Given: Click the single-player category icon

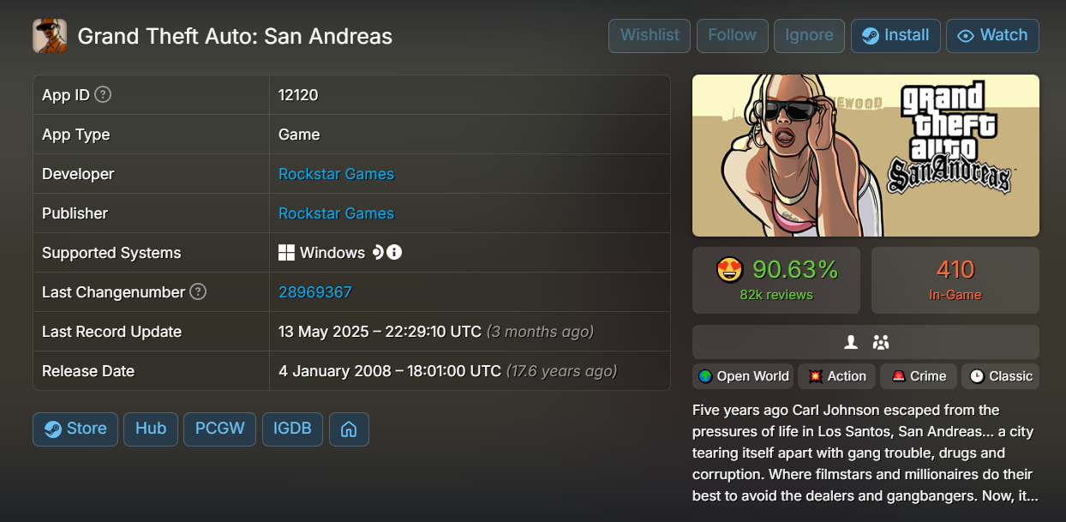Looking at the screenshot, I should 851,342.
